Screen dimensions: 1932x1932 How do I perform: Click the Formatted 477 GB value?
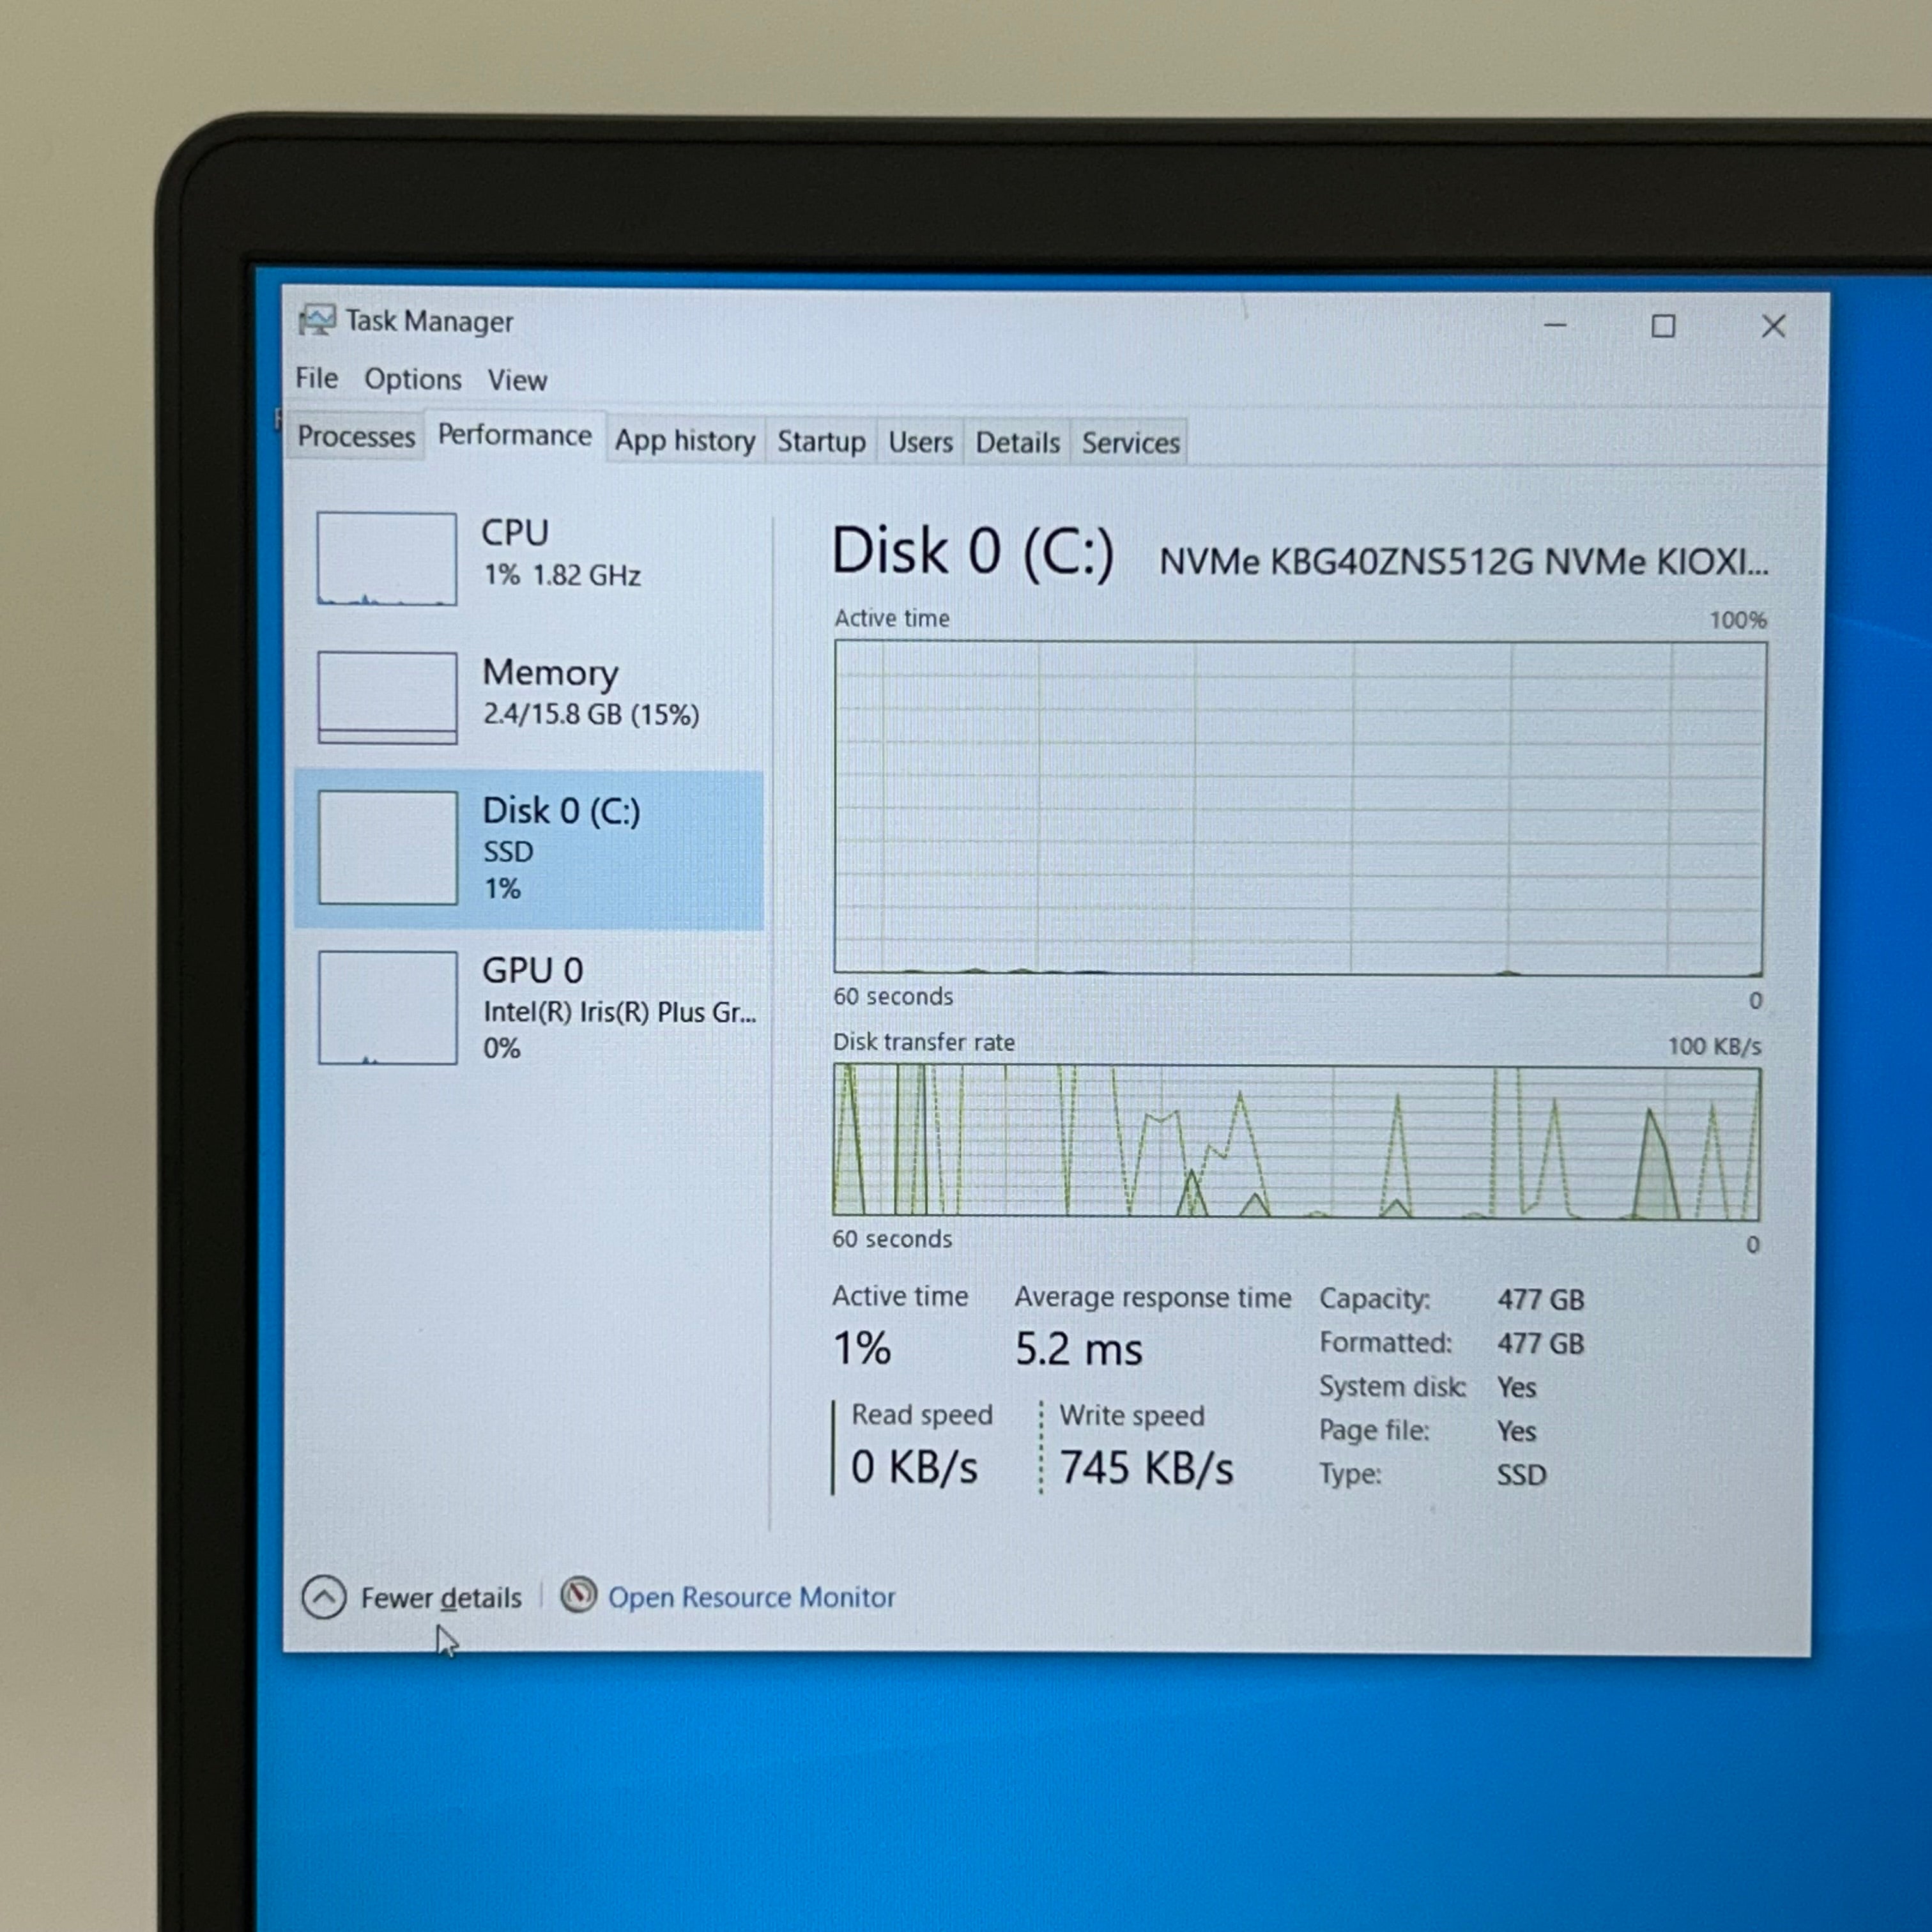[x=1540, y=1343]
